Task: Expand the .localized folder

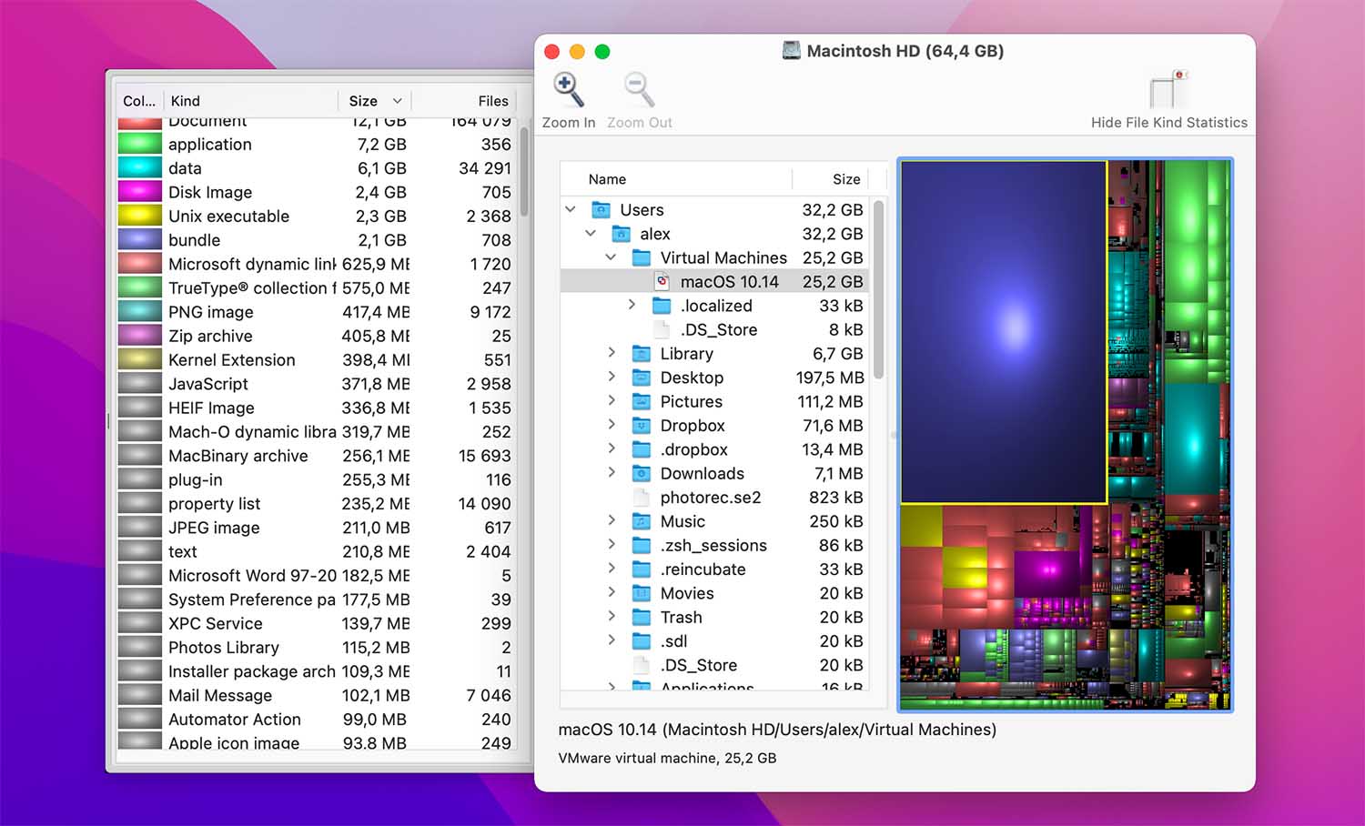Action: pyautogui.click(x=632, y=305)
